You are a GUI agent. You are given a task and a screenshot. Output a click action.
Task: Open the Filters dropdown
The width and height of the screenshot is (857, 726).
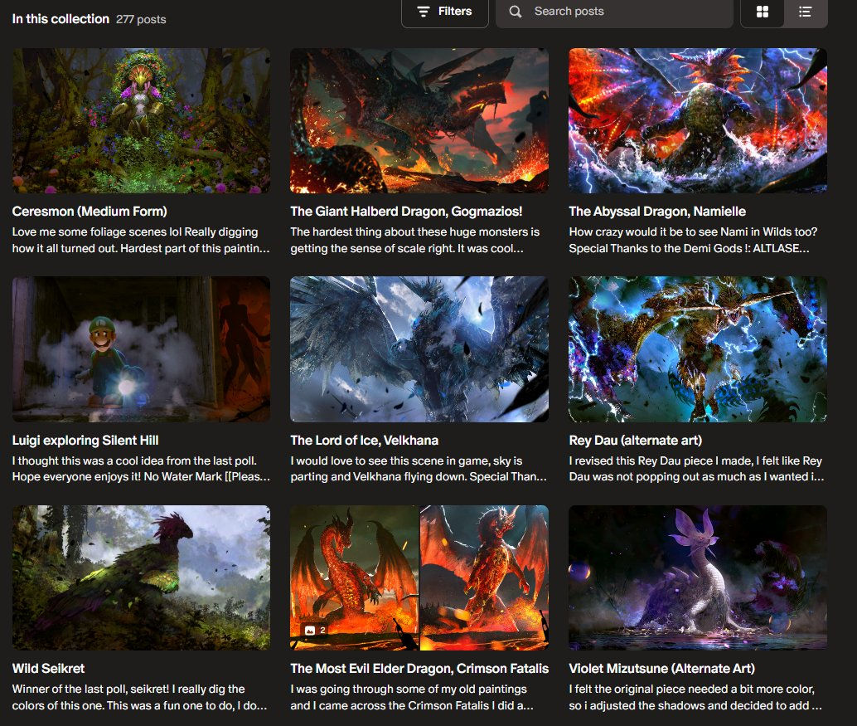coord(445,12)
